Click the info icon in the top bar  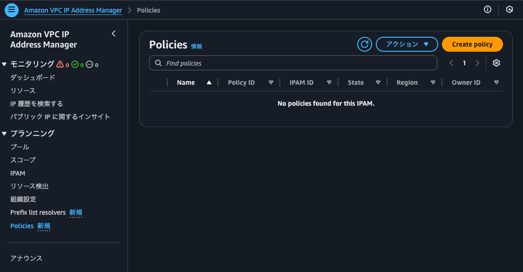point(487,9)
